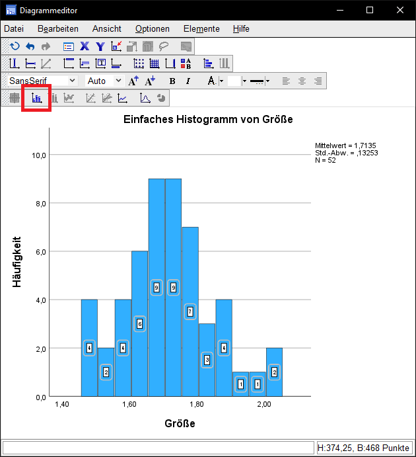Screen dimensions: 416x457
Task: Add a Y-axis reference line
Action: [30, 63]
